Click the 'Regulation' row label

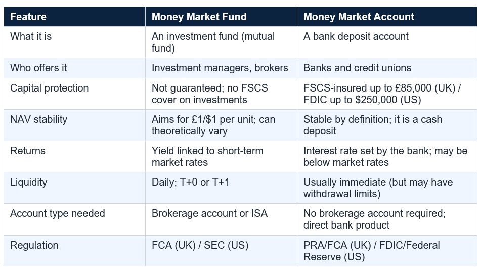point(74,251)
